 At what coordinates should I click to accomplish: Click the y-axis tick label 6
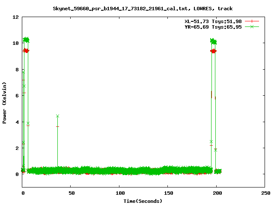pyautogui.click(x=17, y=96)
